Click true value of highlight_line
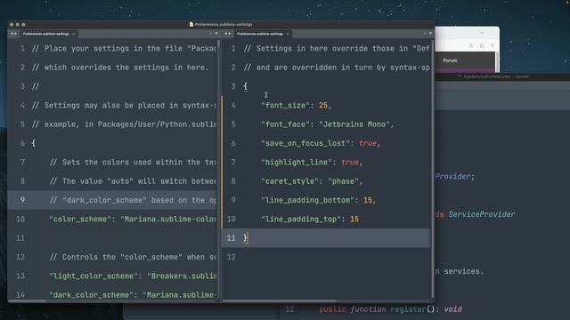Viewport: 570px width, 320px height. click(x=350, y=162)
